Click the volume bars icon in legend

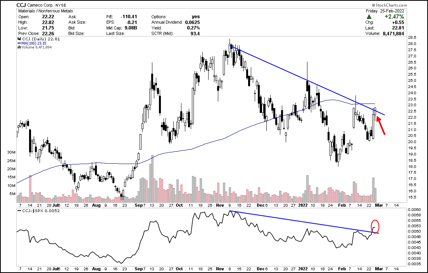(19, 47)
